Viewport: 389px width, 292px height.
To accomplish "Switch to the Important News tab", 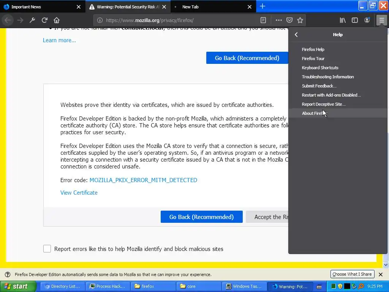I will tap(43, 7).
